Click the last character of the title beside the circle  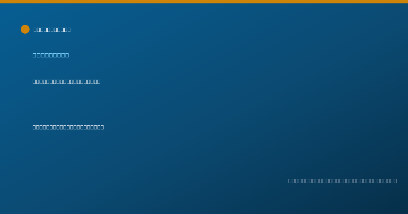(69, 30)
